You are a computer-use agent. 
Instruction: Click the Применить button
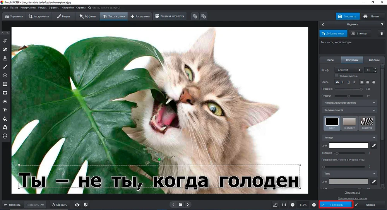pyautogui.click(x=336, y=205)
